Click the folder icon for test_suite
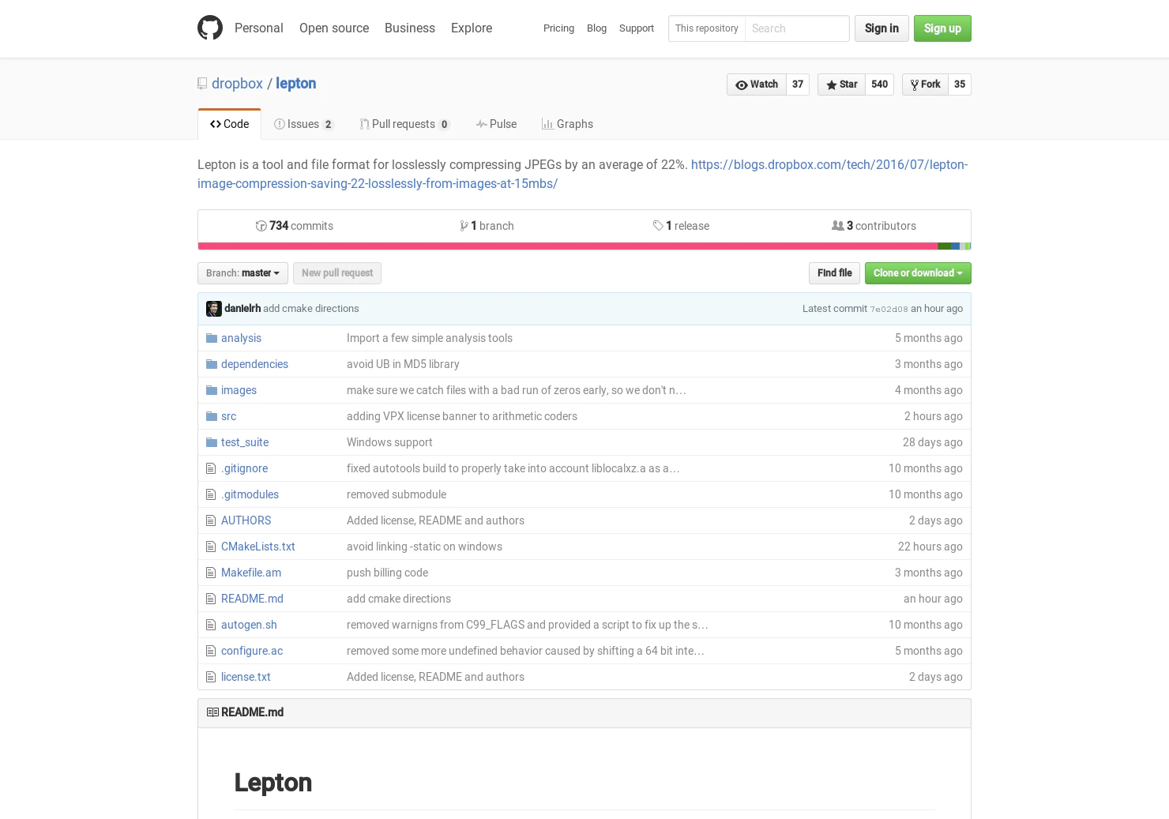Screen dimensions: 1169x819 click(212, 442)
